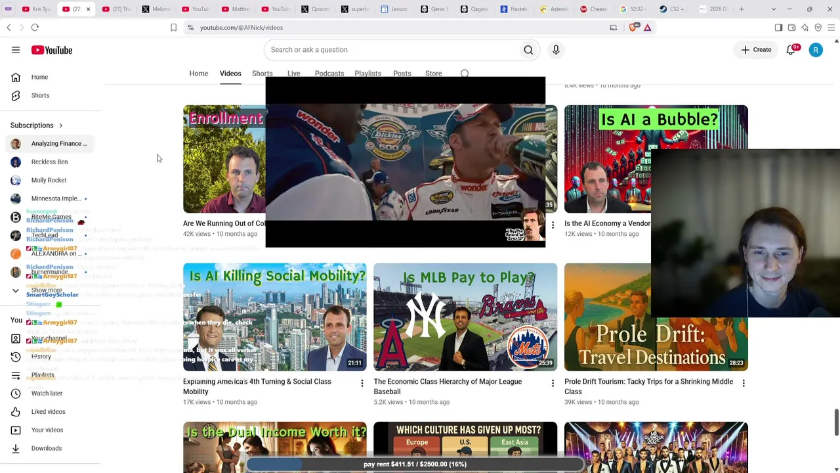Open Liked videos in sidebar
Screen dimensions: 840x473
(x=48, y=412)
